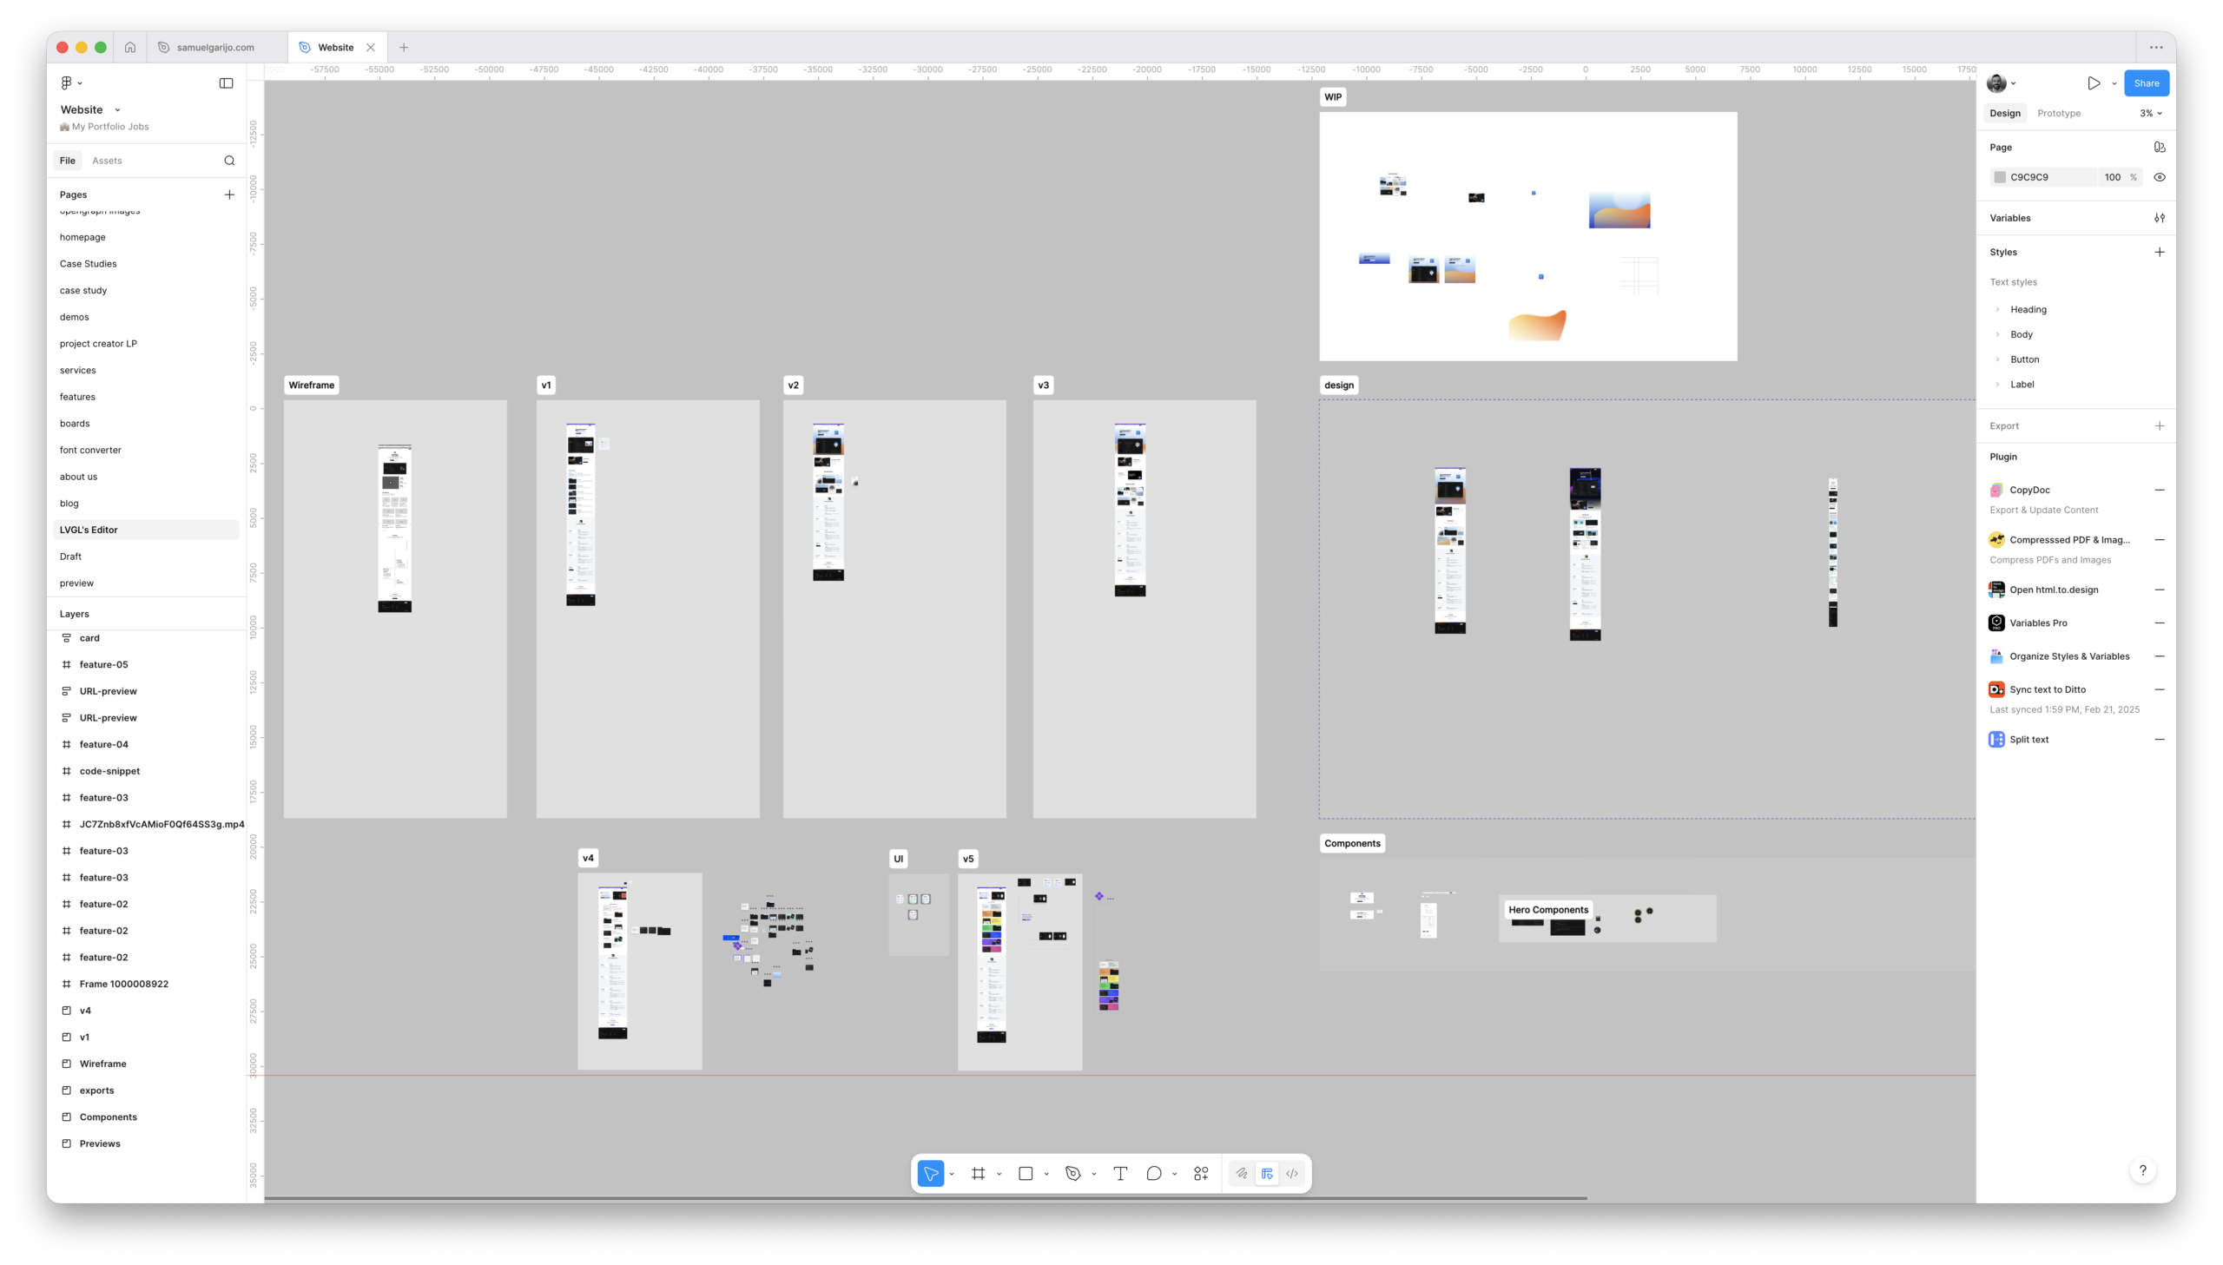Toggle Dev Mode code switch
This screenshot has width=2223, height=1265.
coord(1292,1174)
